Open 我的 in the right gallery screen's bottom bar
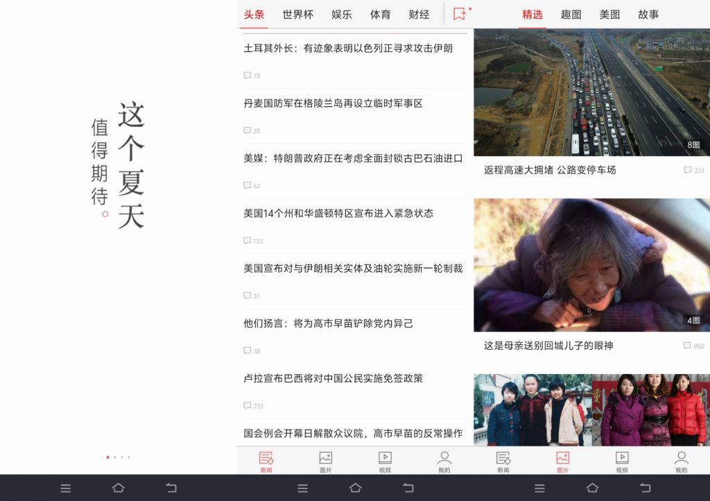710x501 pixels. point(681,461)
